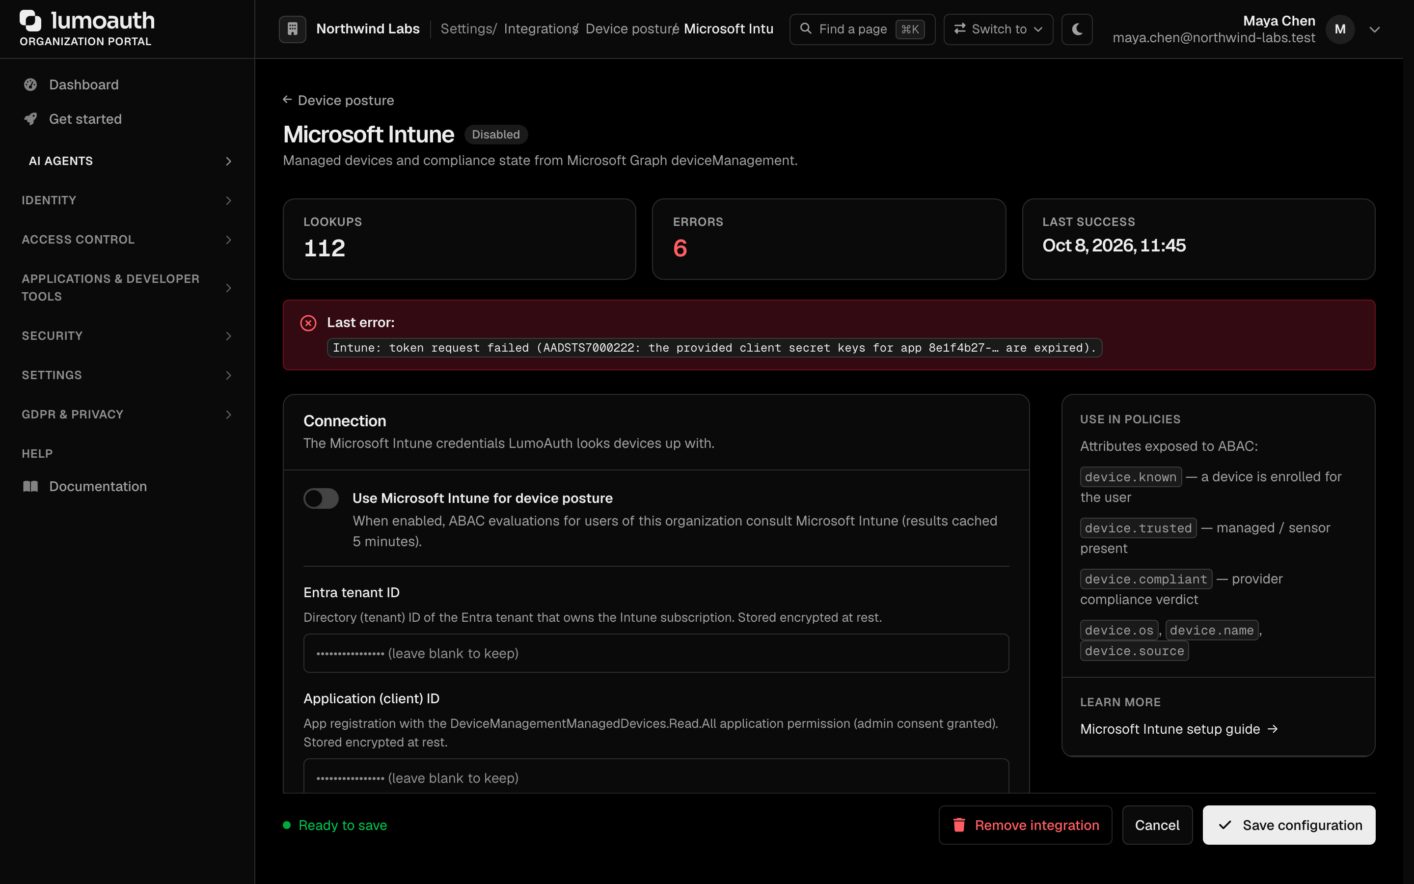Screen dimensions: 1414x884
Task: Open Documentation in the sidebar
Action: (127, 486)
